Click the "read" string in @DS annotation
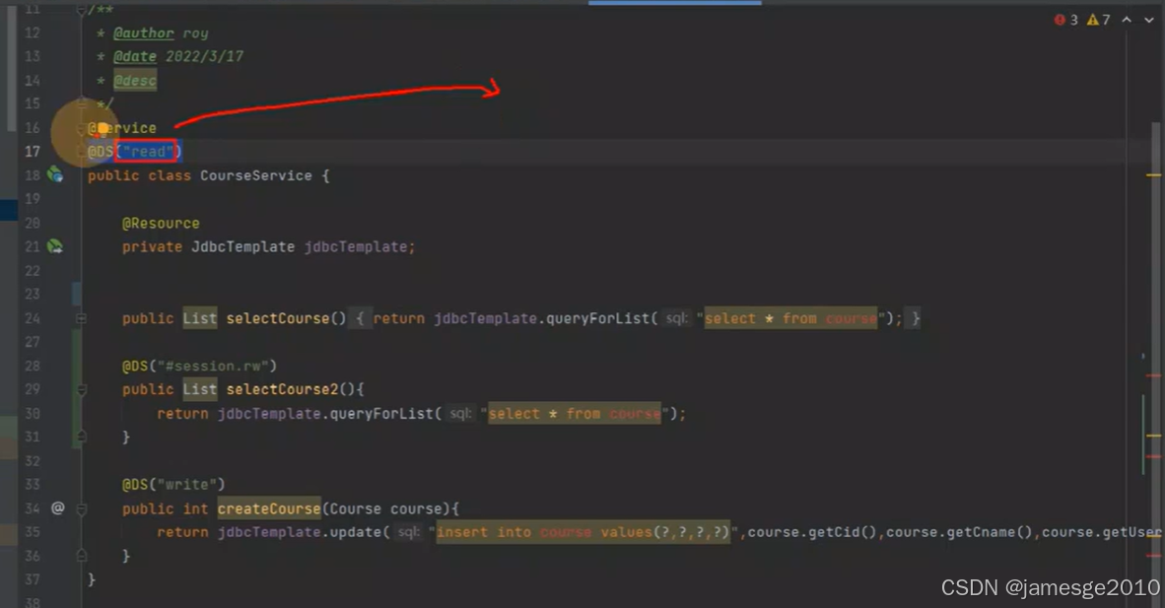 148,152
